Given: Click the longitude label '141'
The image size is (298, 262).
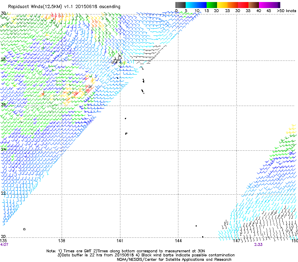Looking at the screenshot, I should 120,241.
